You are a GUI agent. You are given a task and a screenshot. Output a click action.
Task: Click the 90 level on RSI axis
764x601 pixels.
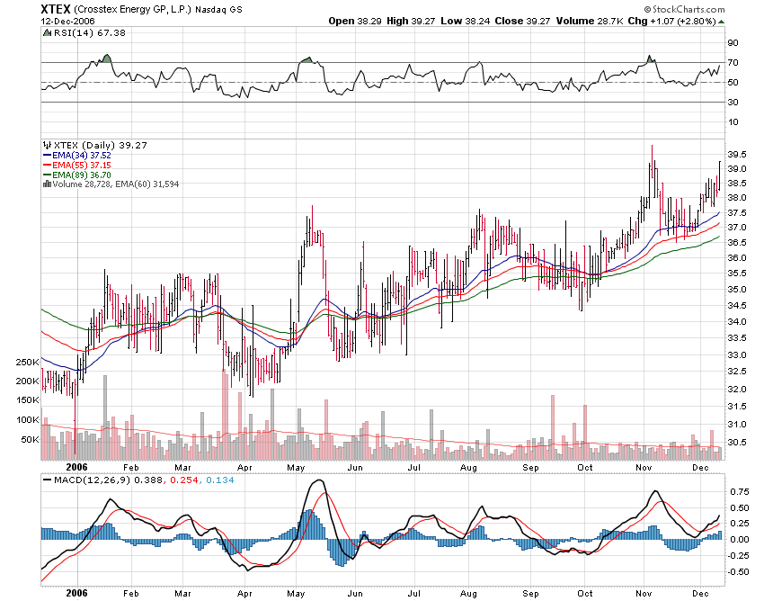click(x=733, y=43)
